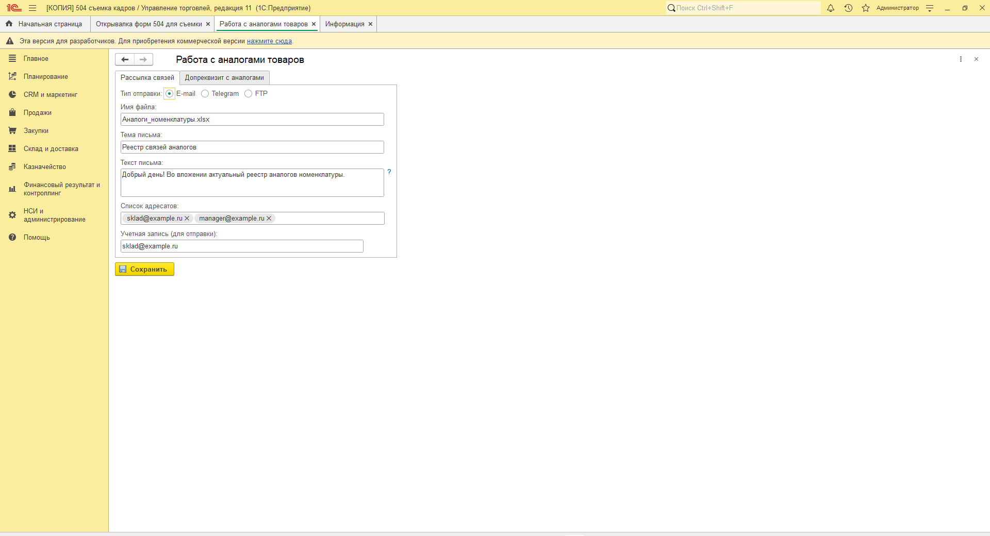Viewport: 990px width, 536px height.
Task: Remove sklad@example.ru from recipients list
Action: 187,219
